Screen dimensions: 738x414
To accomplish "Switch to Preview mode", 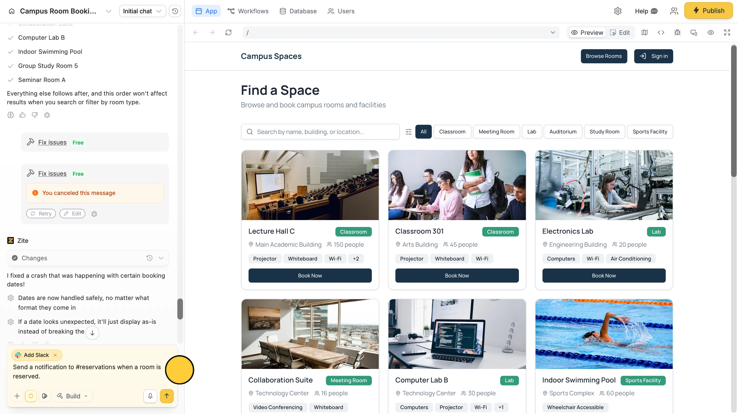I will click(x=587, y=33).
